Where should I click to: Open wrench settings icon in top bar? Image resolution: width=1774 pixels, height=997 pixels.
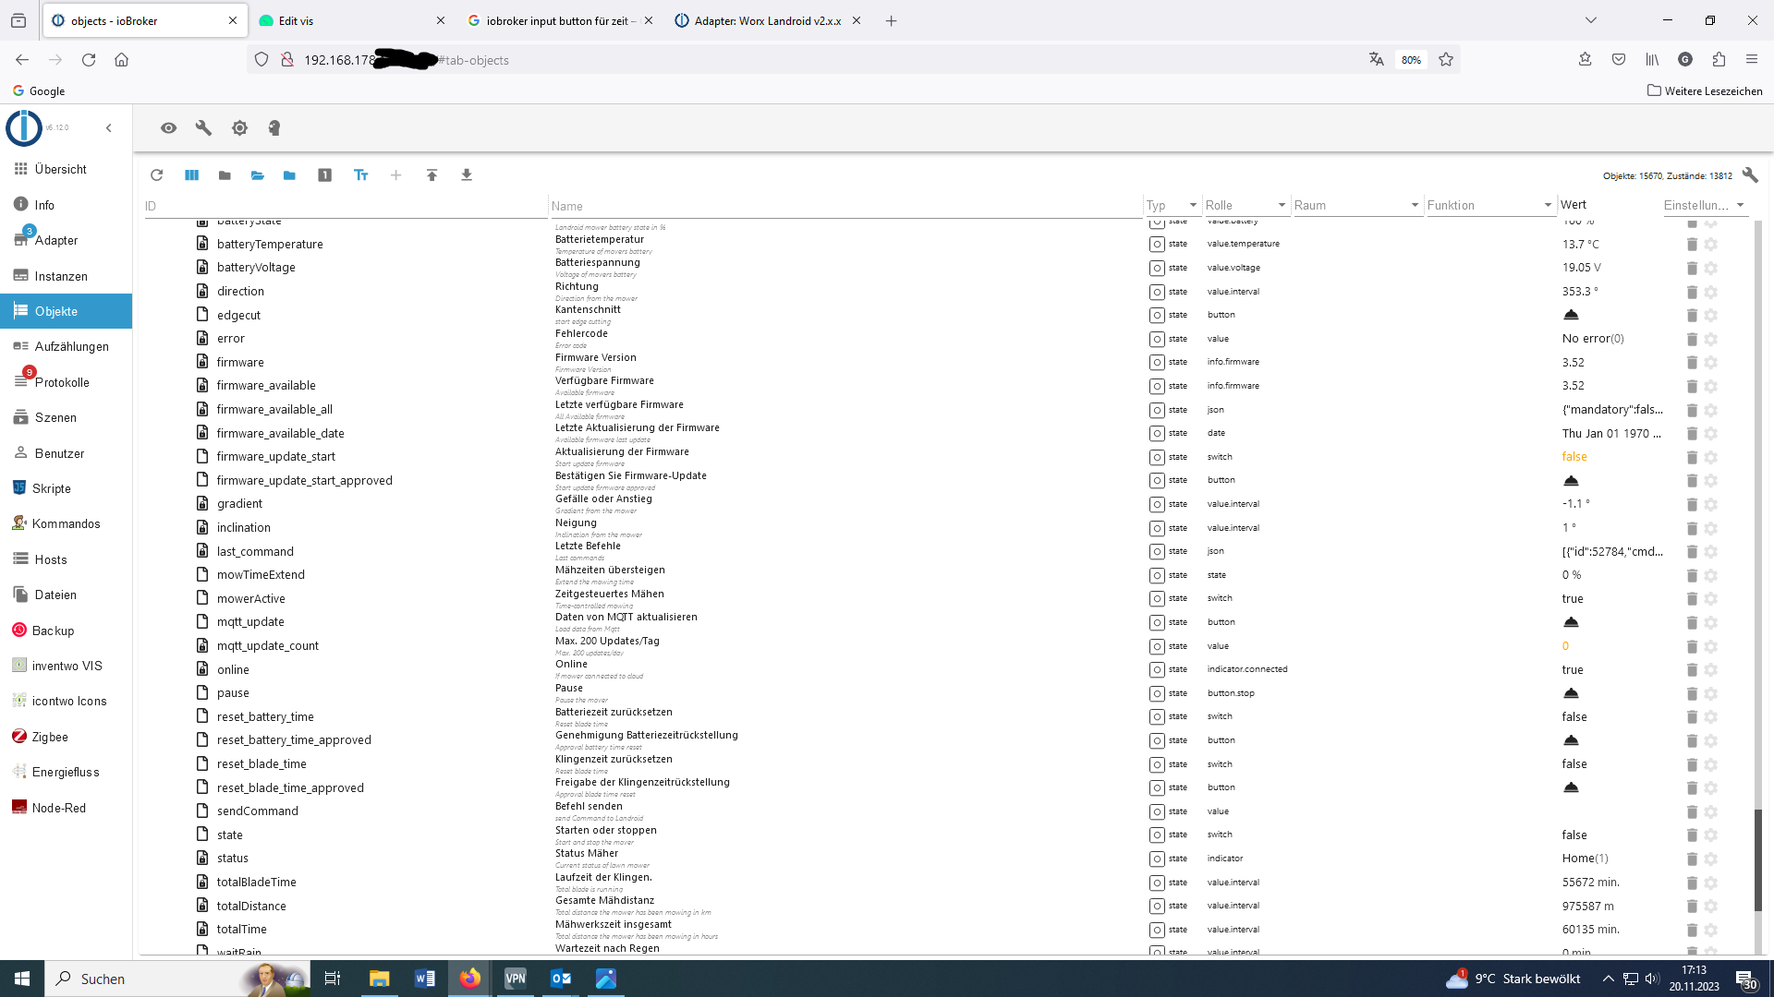pos(203,128)
